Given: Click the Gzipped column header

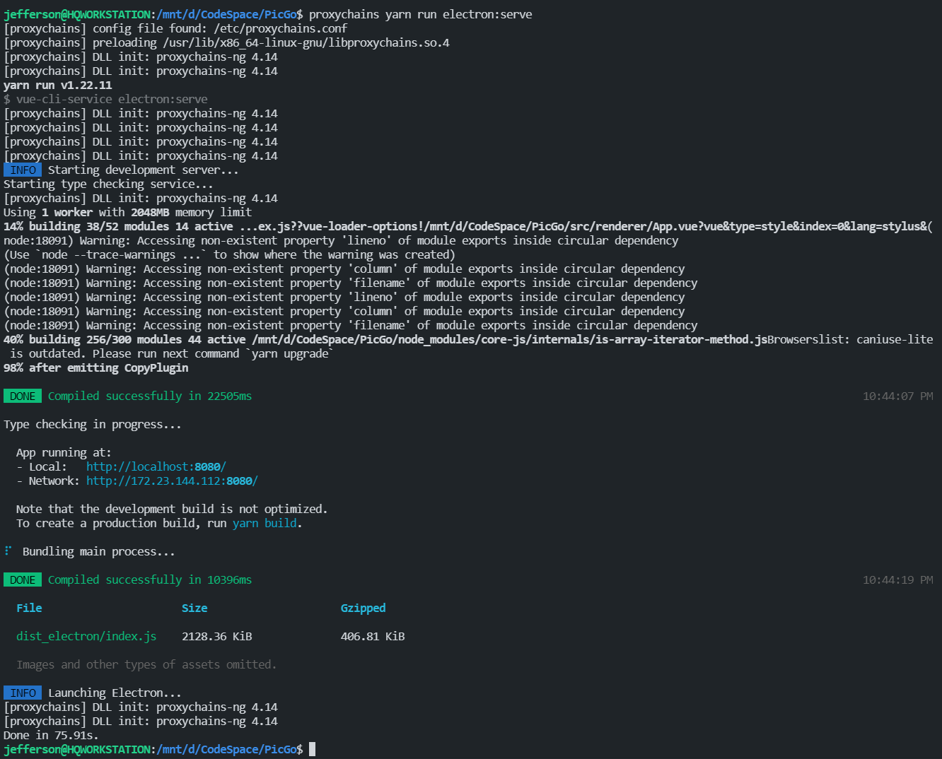Looking at the screenshot, I should coord(363,608).
